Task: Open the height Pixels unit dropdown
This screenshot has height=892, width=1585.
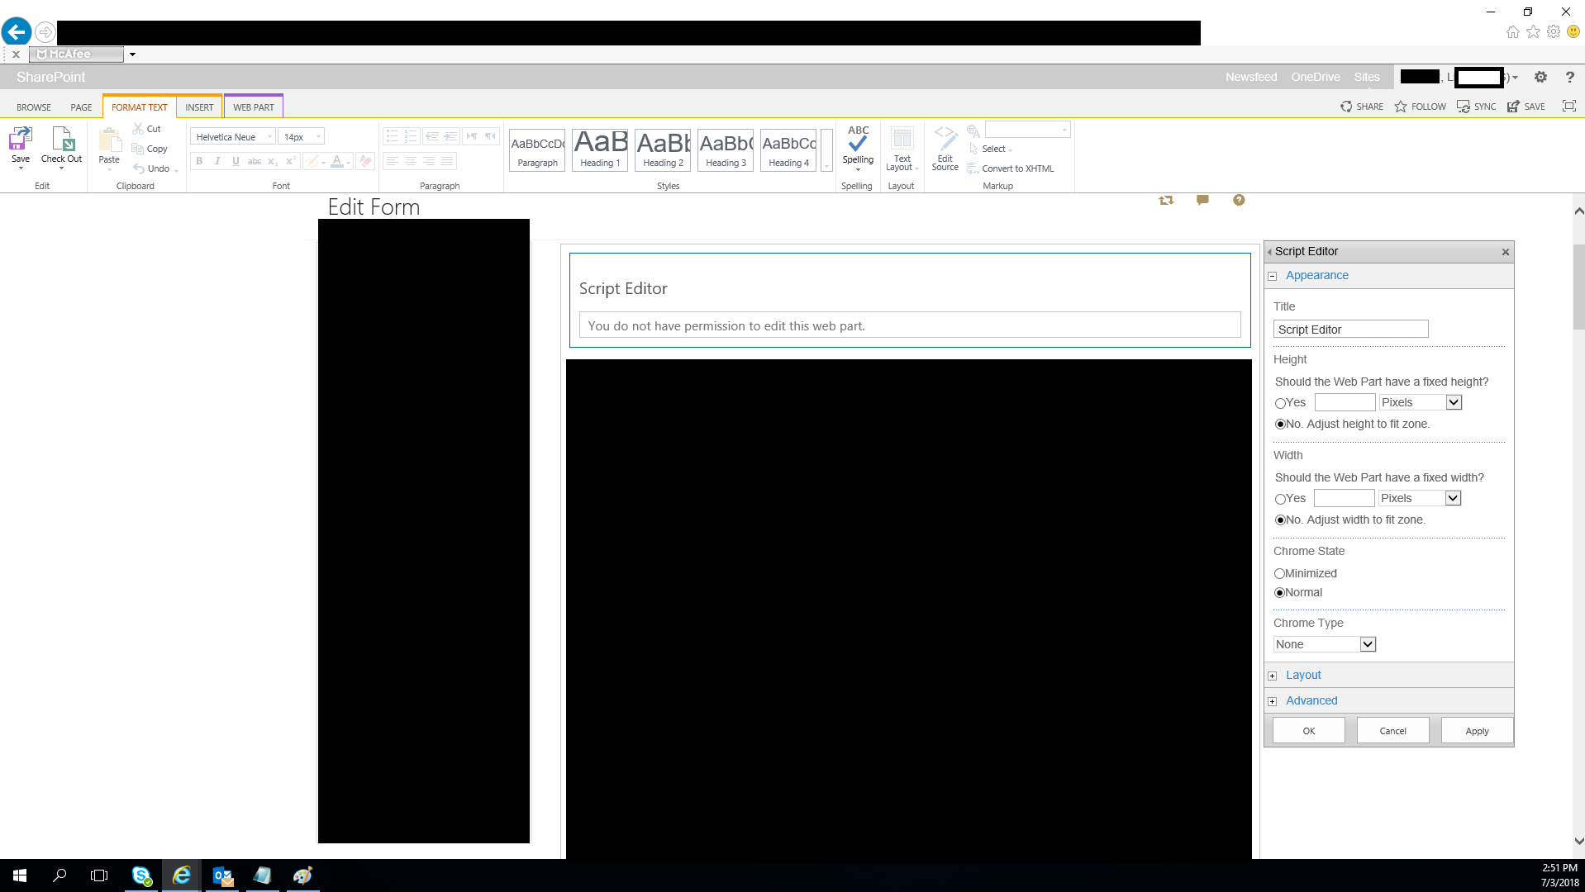Action: (x=1421, y=402)
